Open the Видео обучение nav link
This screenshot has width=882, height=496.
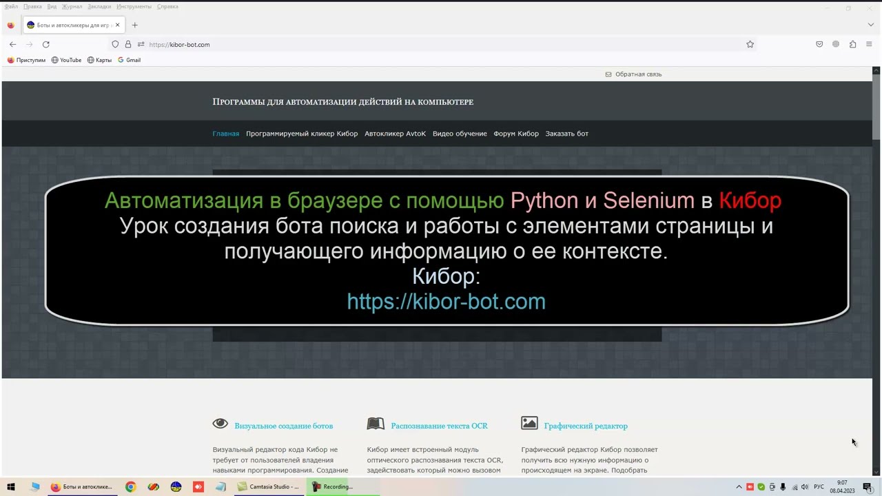point(460,134)
